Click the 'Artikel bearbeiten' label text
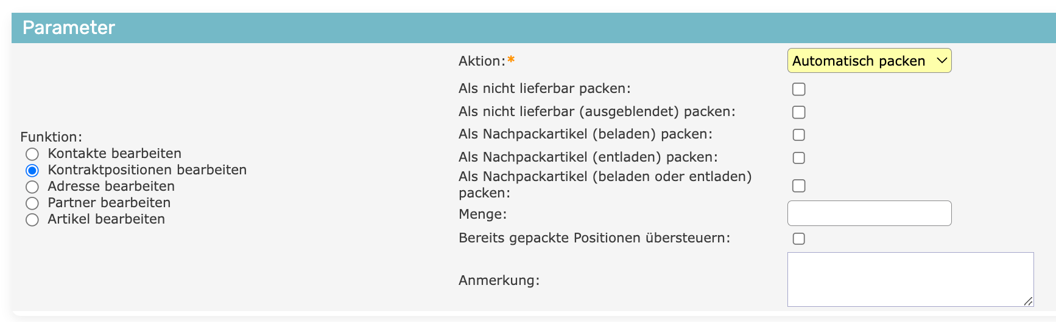1056x322 pixels. [107, 219]
